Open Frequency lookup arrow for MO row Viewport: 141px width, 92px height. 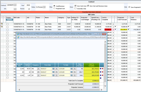coord(38,69)
